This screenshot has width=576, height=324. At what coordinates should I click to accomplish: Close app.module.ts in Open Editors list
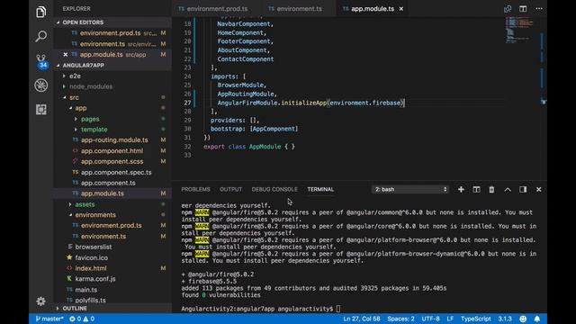(x=66, y=54)
